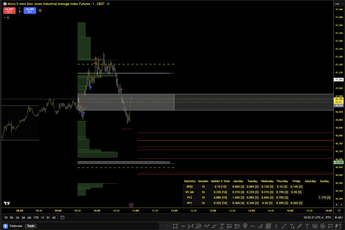This screenshot has width=345, height=230.
Task: Toggle ETH extended hours session
Action: [x=328, y=218]
